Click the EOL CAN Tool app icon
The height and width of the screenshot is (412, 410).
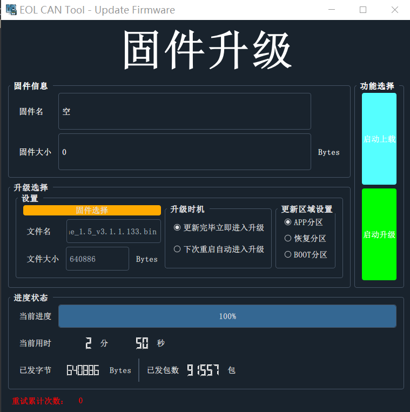tap(11, 10)
